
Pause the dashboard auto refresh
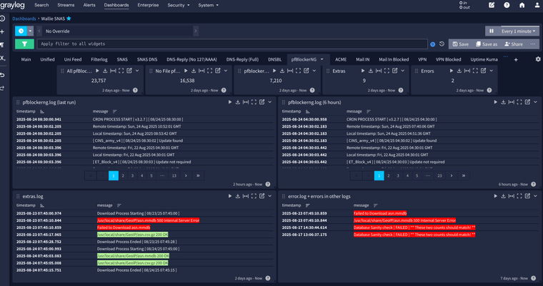point(492,31)
